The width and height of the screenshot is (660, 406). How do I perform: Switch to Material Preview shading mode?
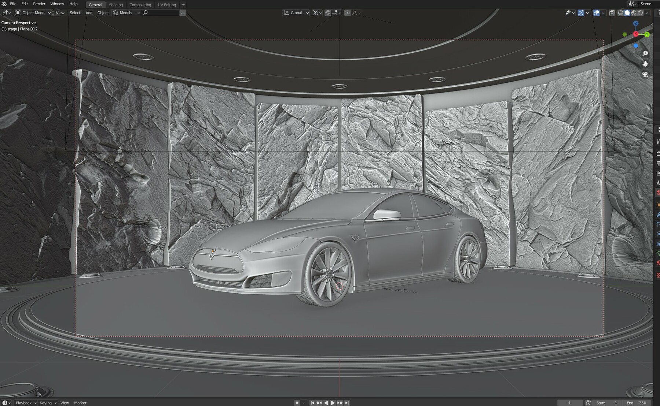pos(634,12)
